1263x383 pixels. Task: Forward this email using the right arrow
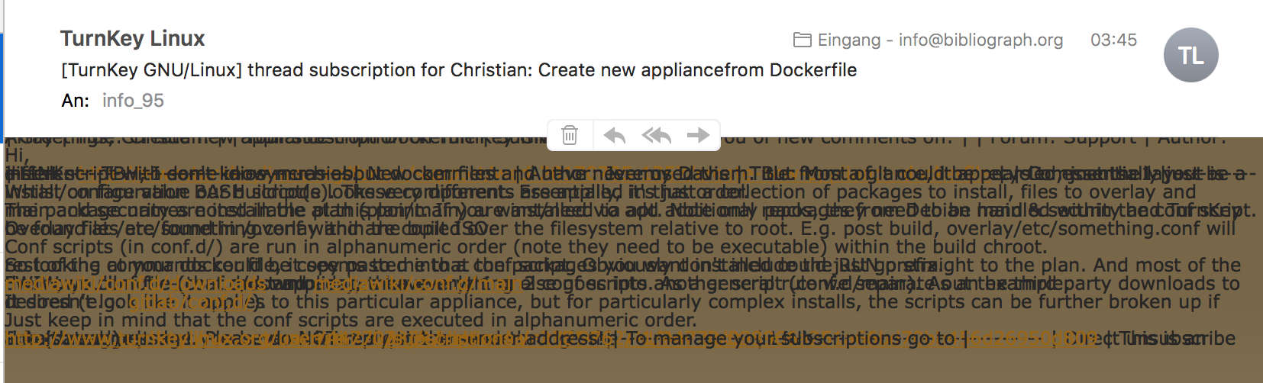point(699,135)
